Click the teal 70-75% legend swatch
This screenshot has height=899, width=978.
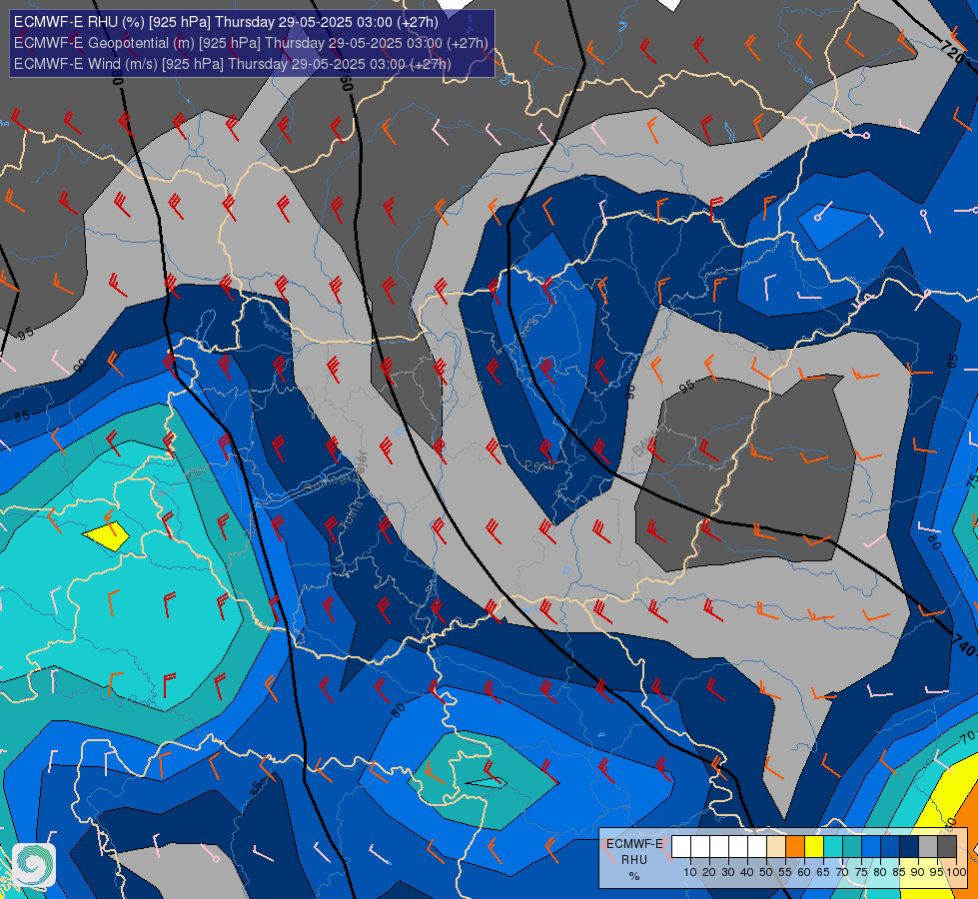coord(852,846)
